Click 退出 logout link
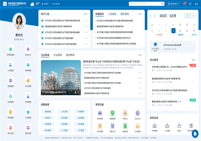 tap(196, 4)
